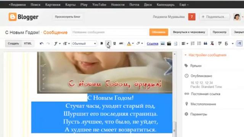Open the input language Б menu
The width and height of the screenshot is (244, 137).
229,44
